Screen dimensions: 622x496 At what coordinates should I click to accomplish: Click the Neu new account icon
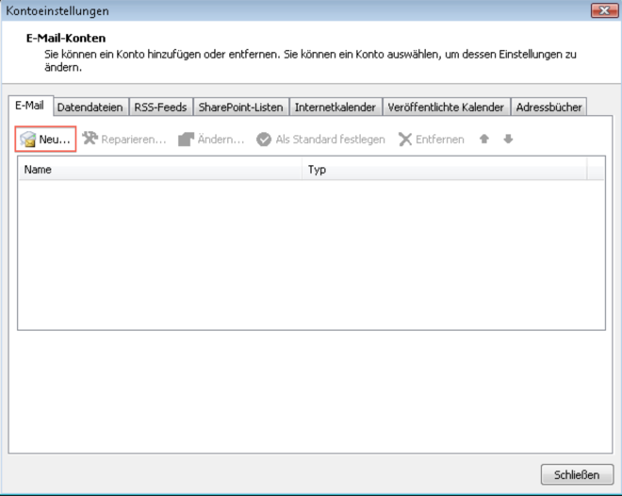28,140
